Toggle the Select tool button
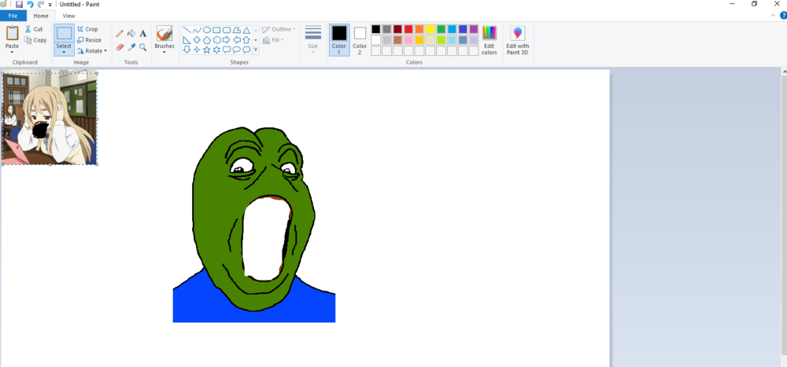This screenshot has width=787, height=367. (x=64, y=40)
